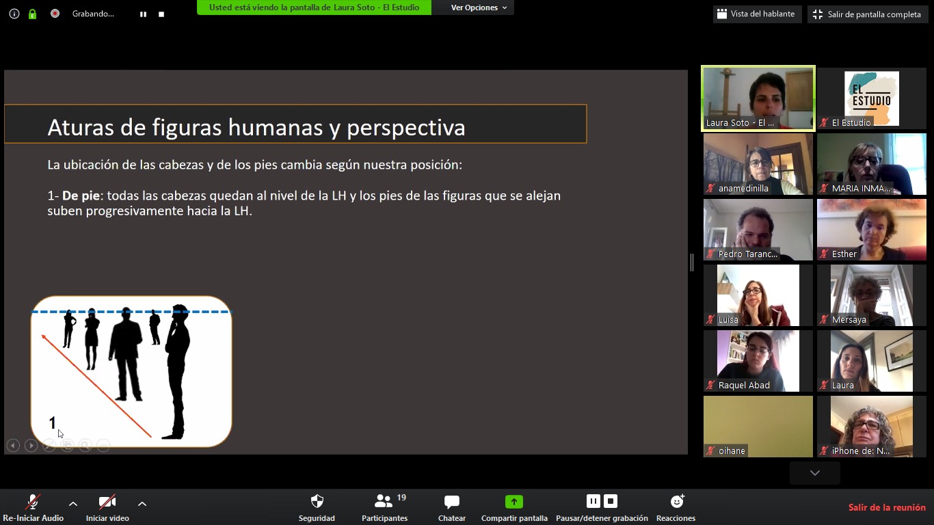Click Salir de la reunión
This screenshot has height=525, width=934.
tap(887, 507)
